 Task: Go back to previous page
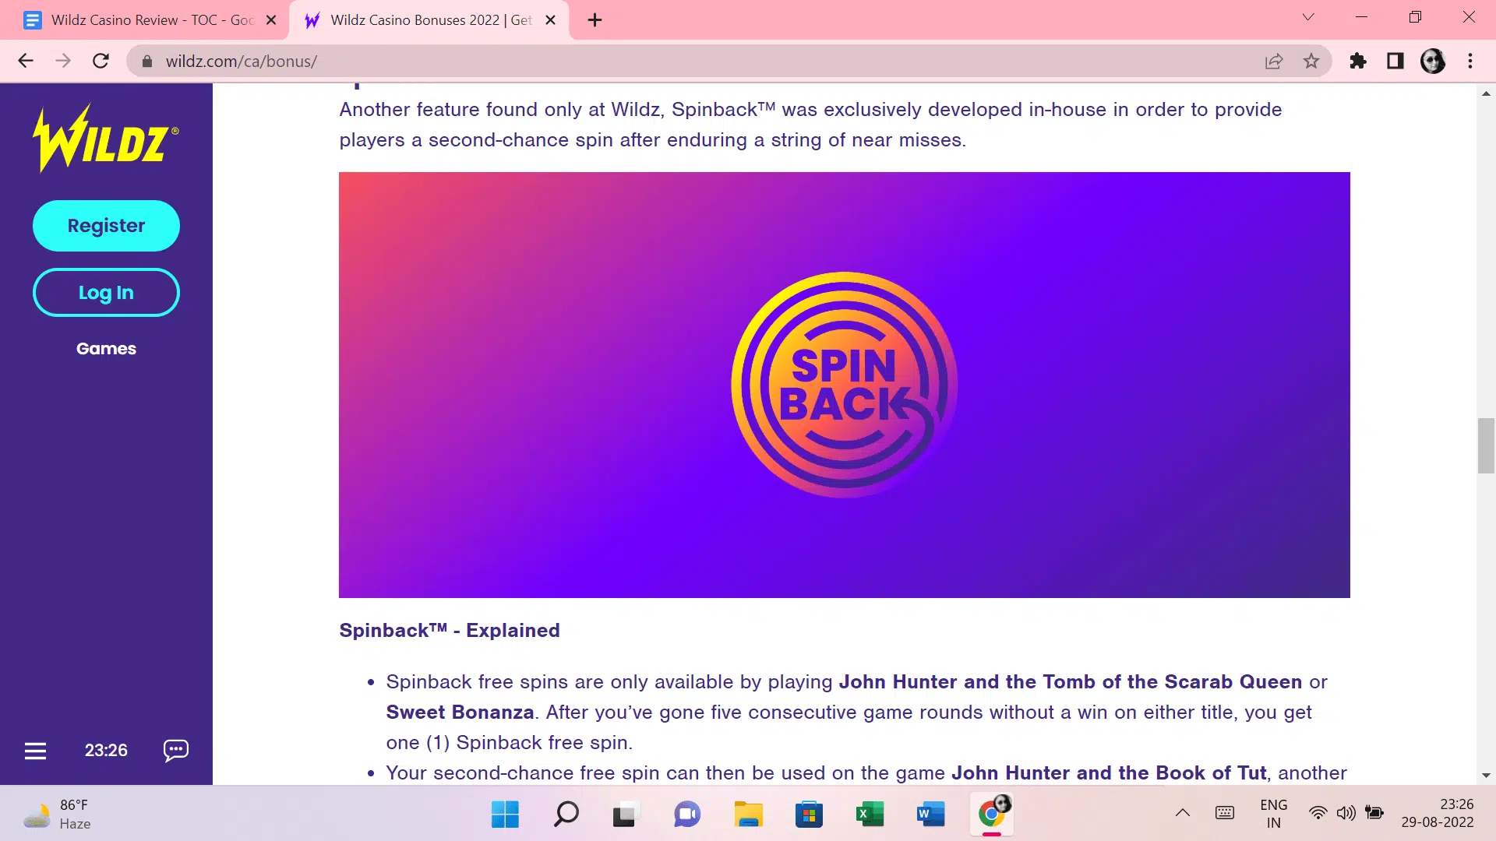[26, 61]
